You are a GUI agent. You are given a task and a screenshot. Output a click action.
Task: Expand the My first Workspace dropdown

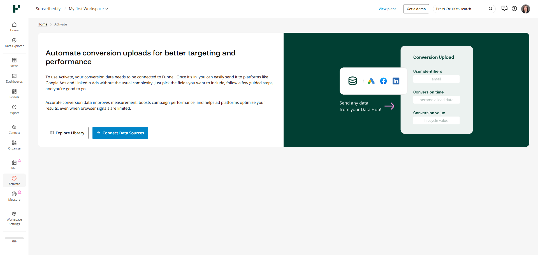[88, 9]
